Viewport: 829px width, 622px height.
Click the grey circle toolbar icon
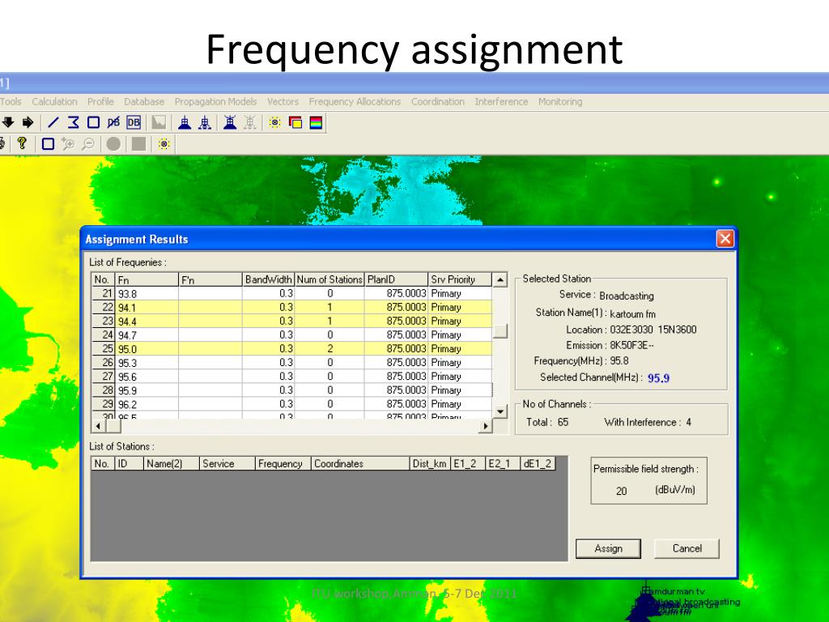[x=113, y=143]
